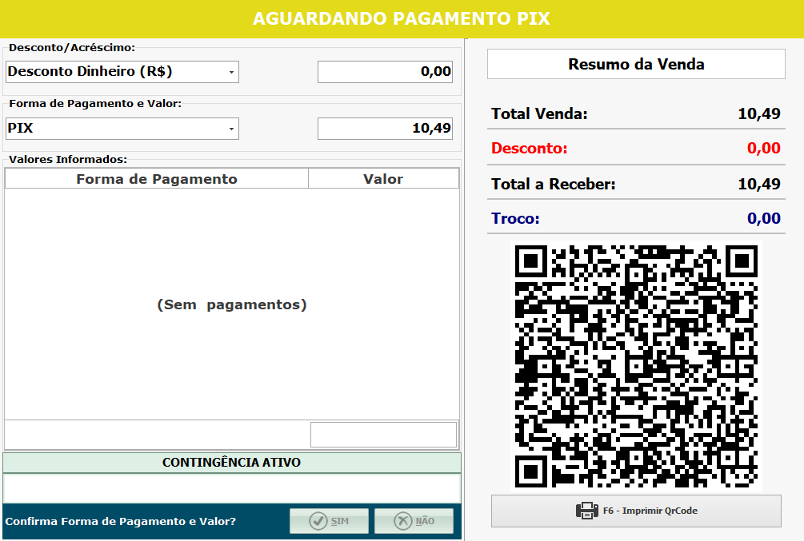Image resolution: width=804 pixels, height=541 pixels.
Task: Click the checkmark icon on SIM button
Action: tap(318, 521)
